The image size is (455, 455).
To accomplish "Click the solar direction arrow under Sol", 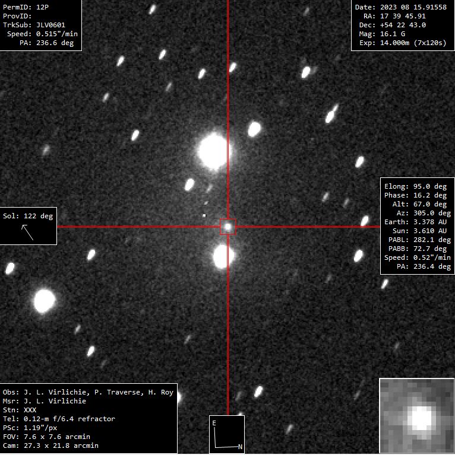I will coord(27,232).
